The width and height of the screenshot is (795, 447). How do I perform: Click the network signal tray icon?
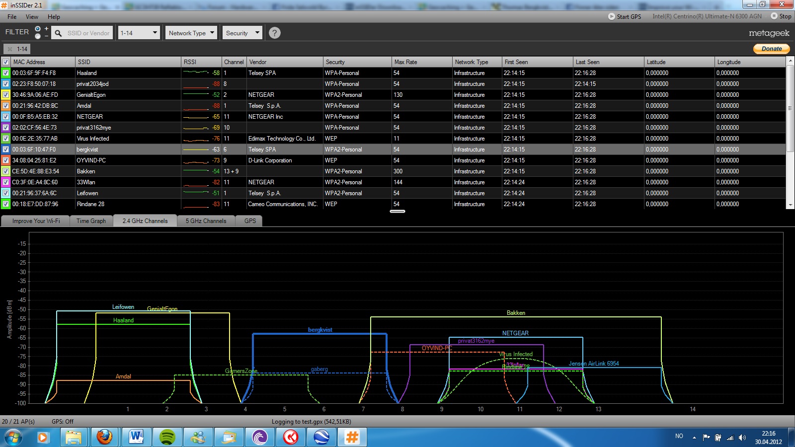tap(730, 438)
